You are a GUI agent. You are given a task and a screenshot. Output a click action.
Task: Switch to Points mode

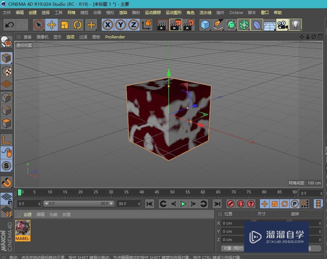point(6,97)
